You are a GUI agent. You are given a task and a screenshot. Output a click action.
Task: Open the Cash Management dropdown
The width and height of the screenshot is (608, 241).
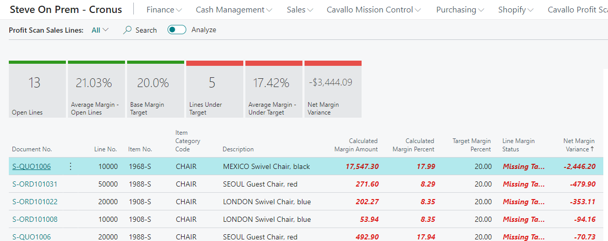tap(234, 10)
